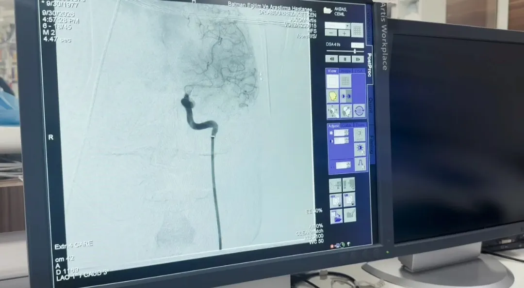Click the R side marker on the angiogram
This screenshot has height=288, width=524.
(x=51, y=137)
